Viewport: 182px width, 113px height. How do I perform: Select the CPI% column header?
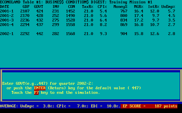102,7
